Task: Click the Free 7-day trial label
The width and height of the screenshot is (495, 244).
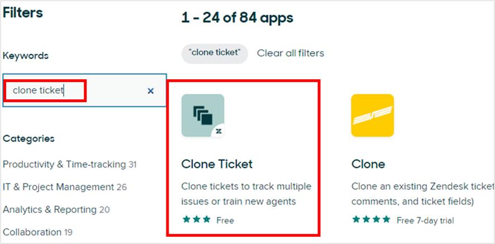Action: tap(425, 220)
